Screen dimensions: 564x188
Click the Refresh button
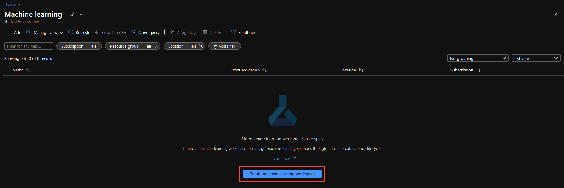tap(79, 32)
